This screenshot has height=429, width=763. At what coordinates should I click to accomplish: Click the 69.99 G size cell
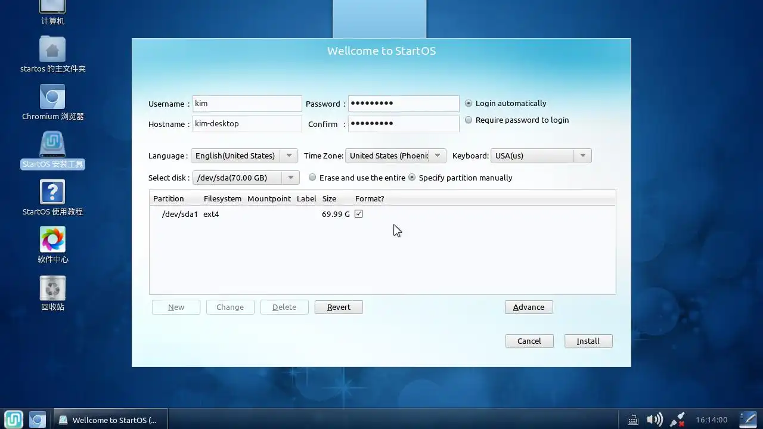click(x=336, y=214)
